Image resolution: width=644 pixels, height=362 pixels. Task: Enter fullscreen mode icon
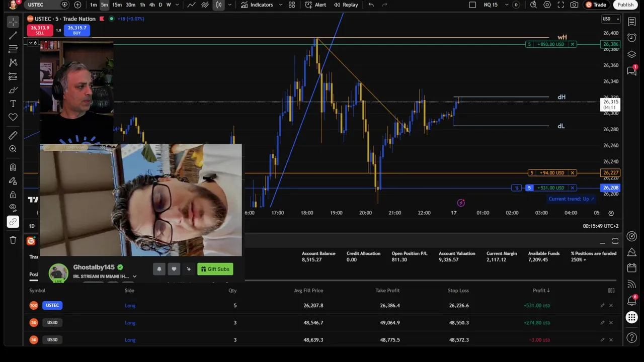tap(560, 5)
